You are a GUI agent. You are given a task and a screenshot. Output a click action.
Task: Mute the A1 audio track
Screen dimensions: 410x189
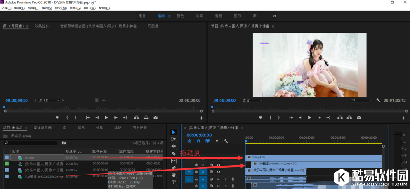pos(219,179)
